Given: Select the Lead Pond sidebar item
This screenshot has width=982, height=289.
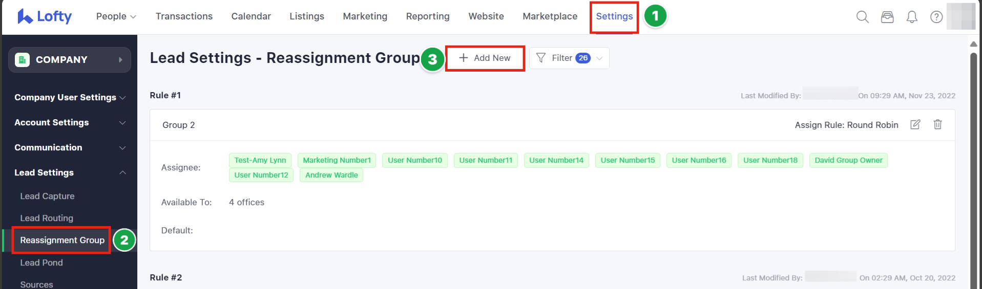Looking at the screenshot, I should coord(41,262).
